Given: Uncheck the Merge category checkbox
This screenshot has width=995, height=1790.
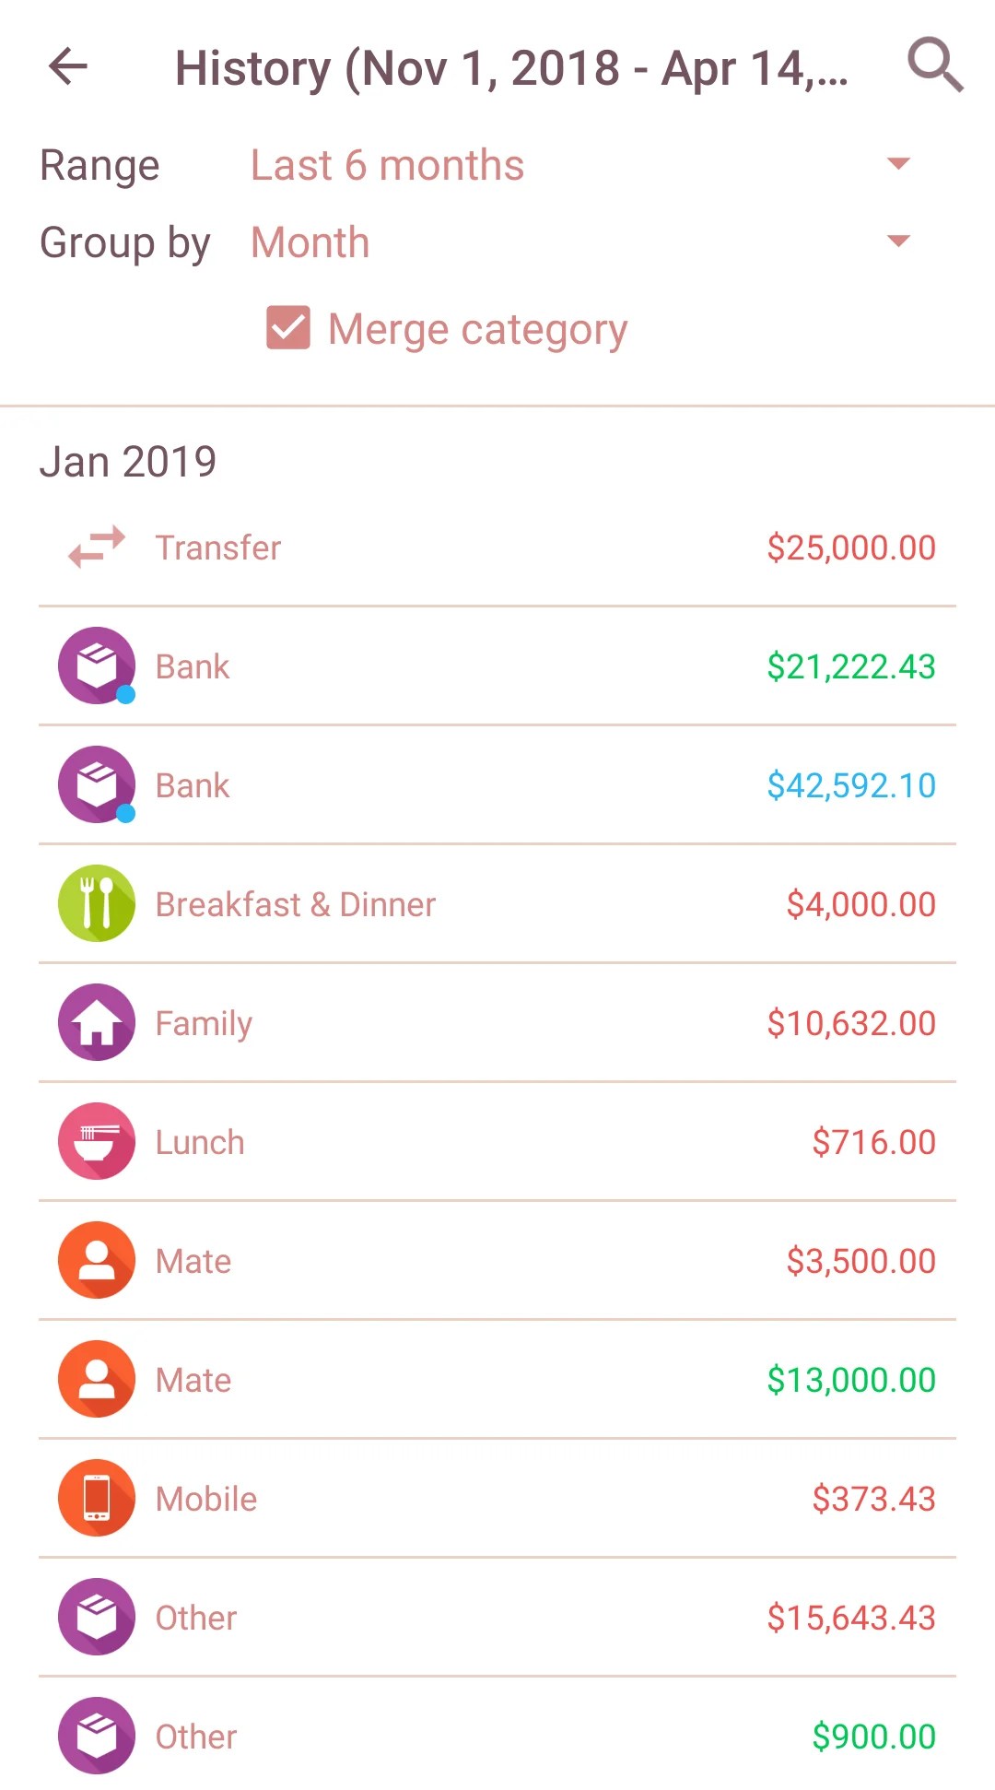Looking at the screenshot, I should [x=288, y=328].
